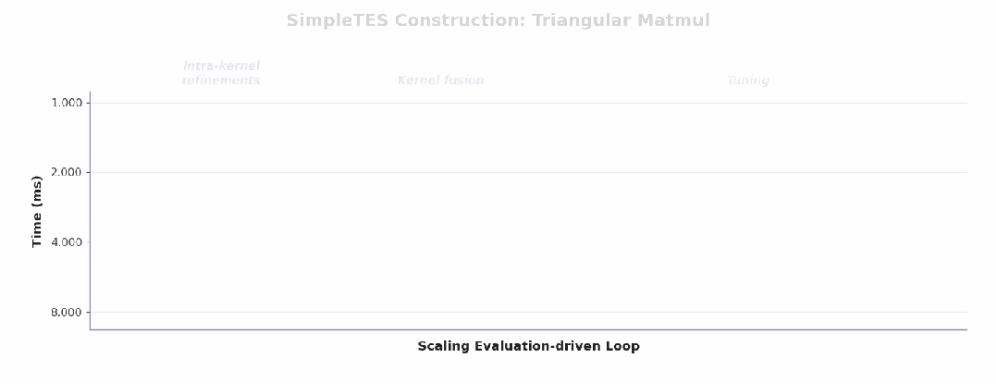Click the horizontal gridline at 2.000
Viewport: 997px width, 383px height.
click(527, 172)
